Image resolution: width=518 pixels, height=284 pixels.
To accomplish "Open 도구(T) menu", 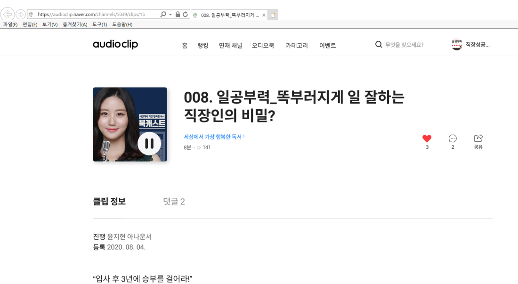I will tap(99, 24).
